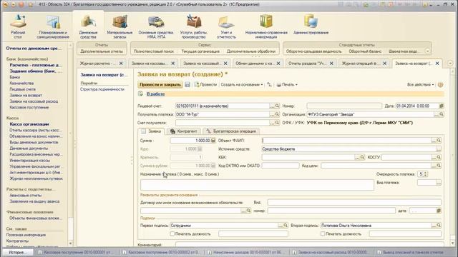
Task: Open Полнотекстовый поиск service link
Action: 154,51
